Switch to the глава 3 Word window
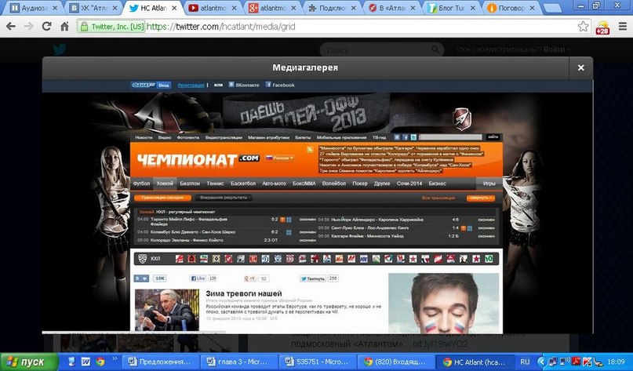633x371 pixels. tap(239, 362)
